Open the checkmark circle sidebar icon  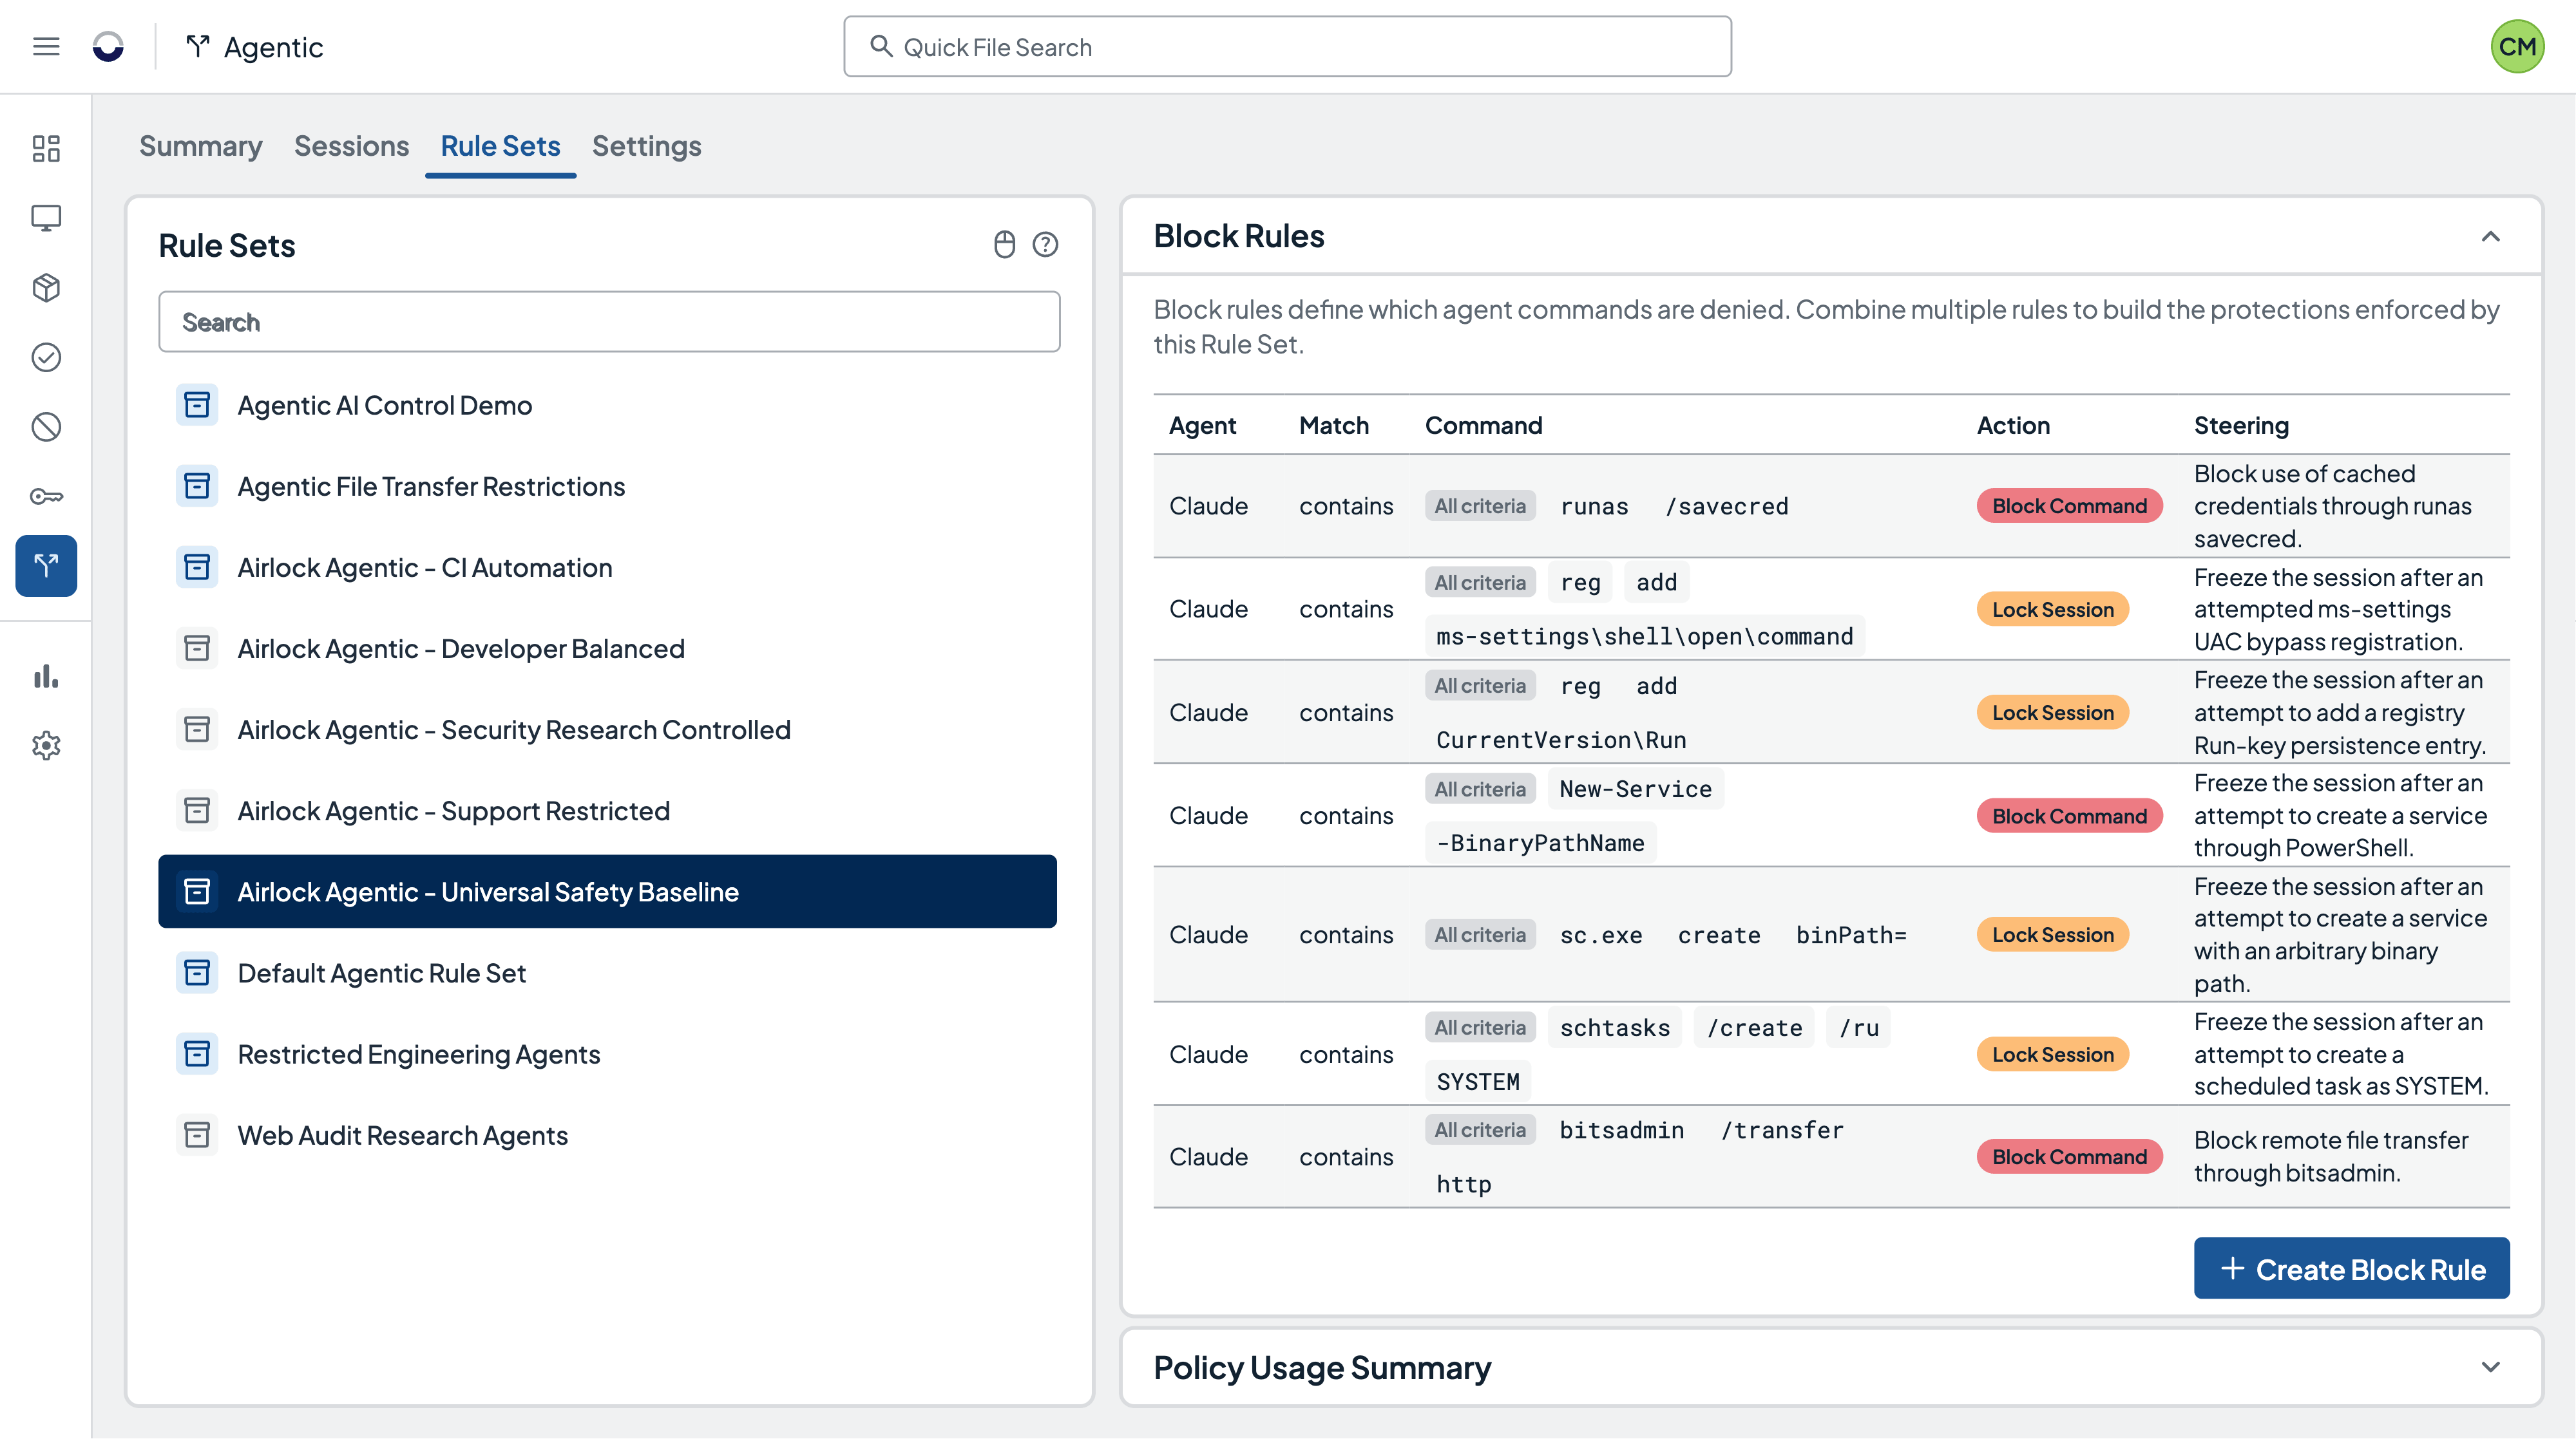46,357
